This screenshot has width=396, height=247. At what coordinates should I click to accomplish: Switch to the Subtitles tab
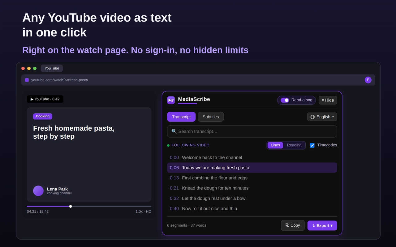coord(211,117)
